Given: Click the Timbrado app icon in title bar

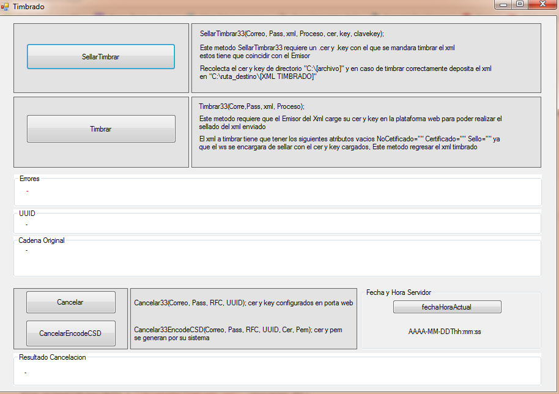Looking at the screenshot, I should click(5, 6).
